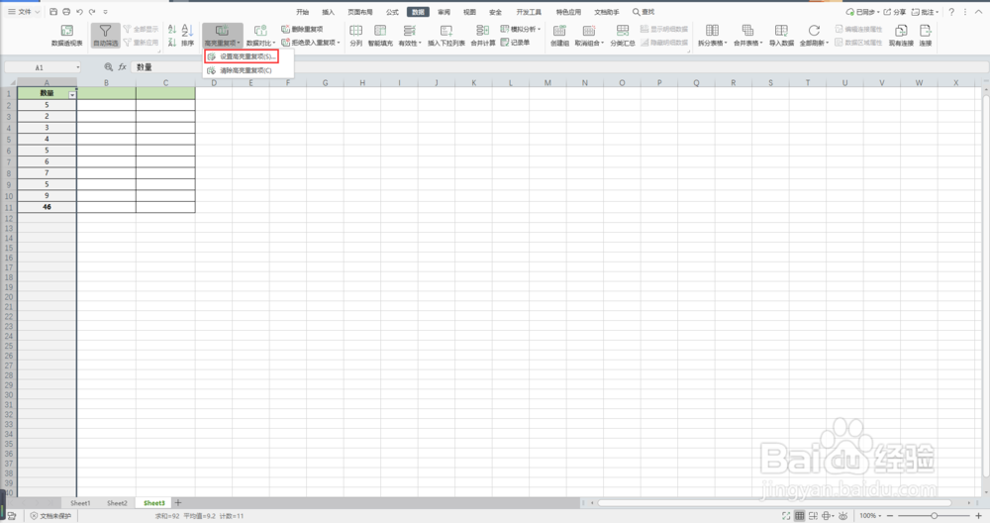
Task: Click the 记录单 record form button
Action: 515,43
